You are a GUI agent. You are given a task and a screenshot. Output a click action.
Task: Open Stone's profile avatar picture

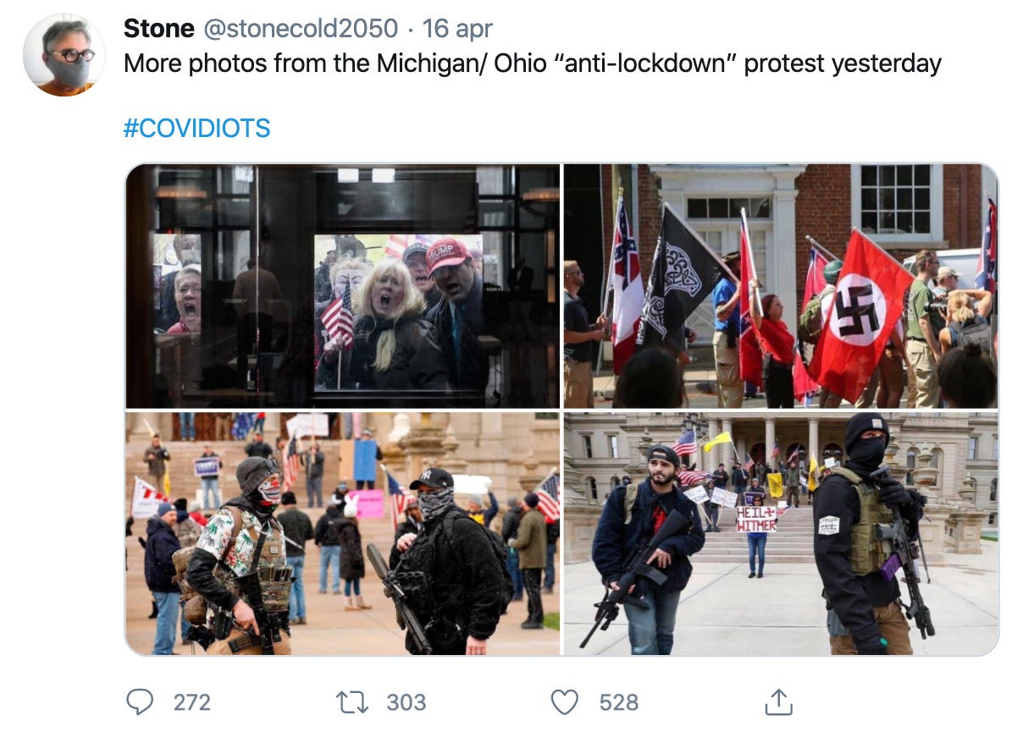click(64, 55)
